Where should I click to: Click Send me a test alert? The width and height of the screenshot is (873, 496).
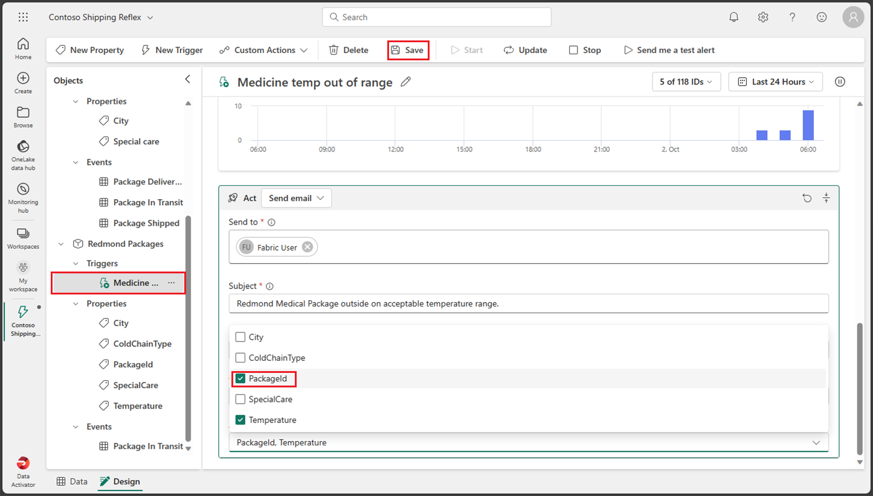tap(669, 50)
